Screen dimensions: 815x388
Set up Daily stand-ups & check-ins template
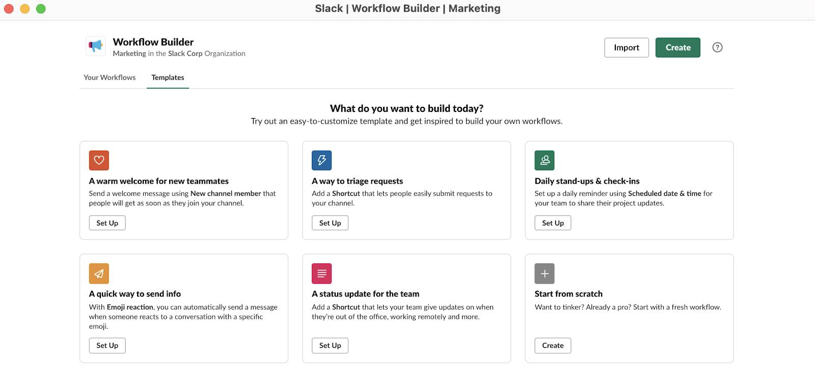pyautogui.click(x=553, y=223)
